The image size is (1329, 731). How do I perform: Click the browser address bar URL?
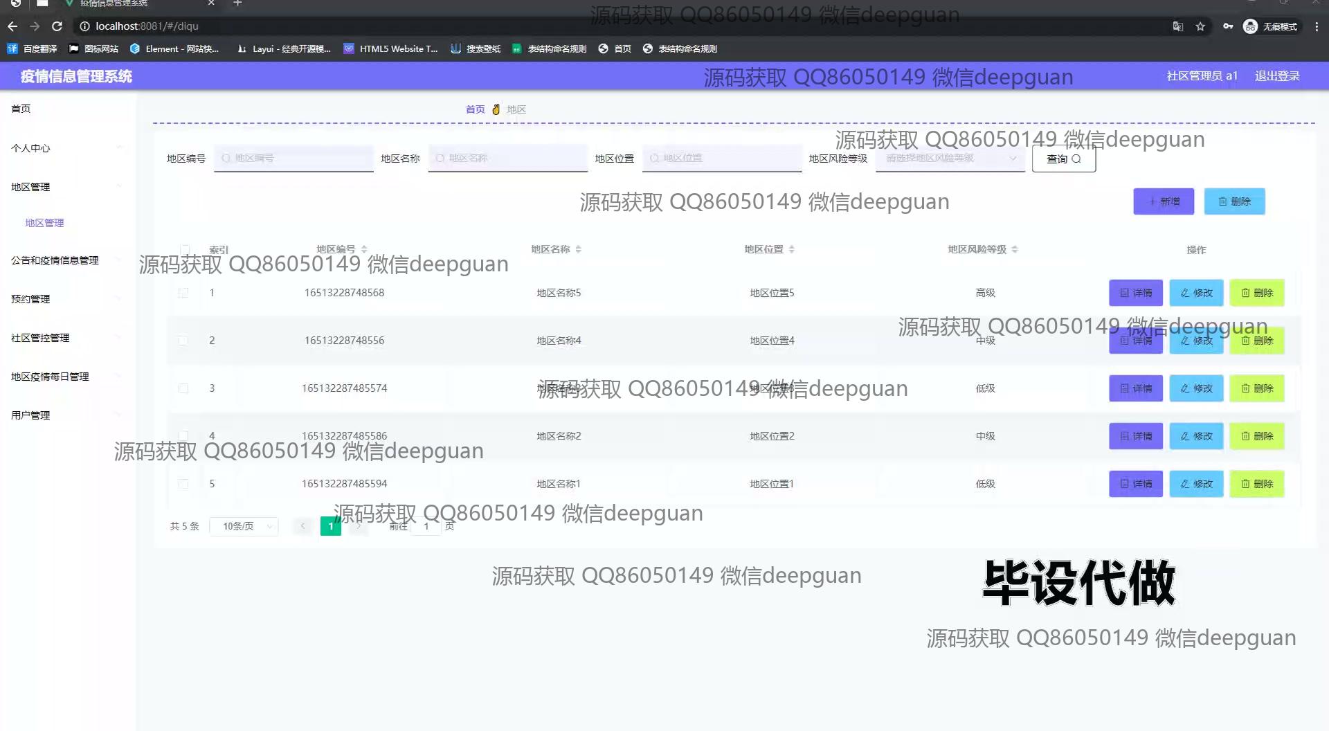click(x=147, y=26)
